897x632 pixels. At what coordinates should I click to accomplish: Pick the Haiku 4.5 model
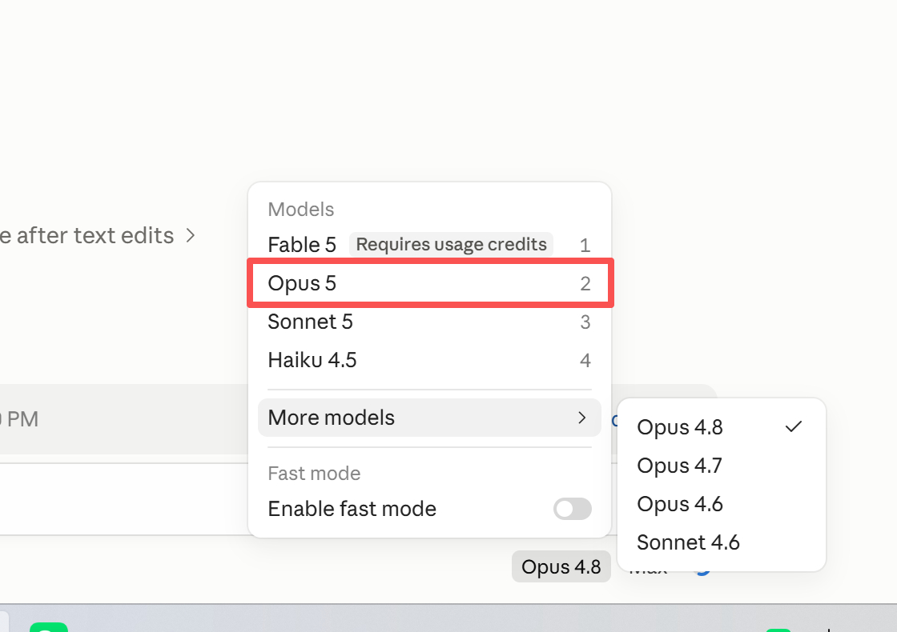pos(429,360)
